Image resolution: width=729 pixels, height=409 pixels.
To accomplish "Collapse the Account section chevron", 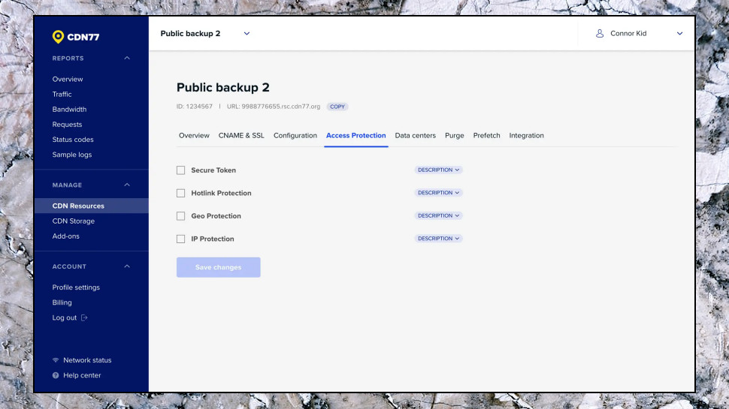I will [127, 266].
